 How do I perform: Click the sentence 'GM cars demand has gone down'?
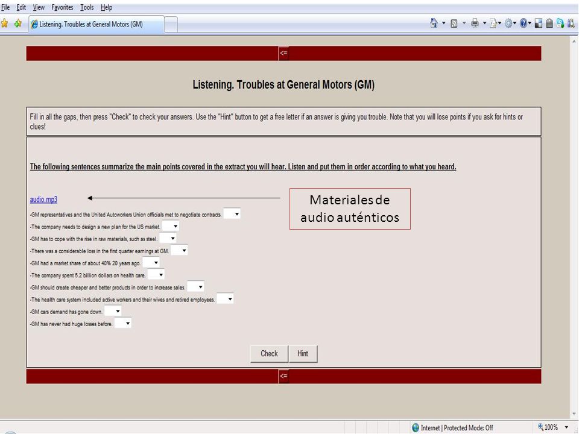(66, 312)
